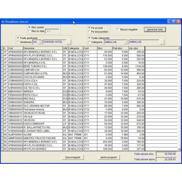
Task: Click the Fisa magazie button
Action: [x=73, y=157]
